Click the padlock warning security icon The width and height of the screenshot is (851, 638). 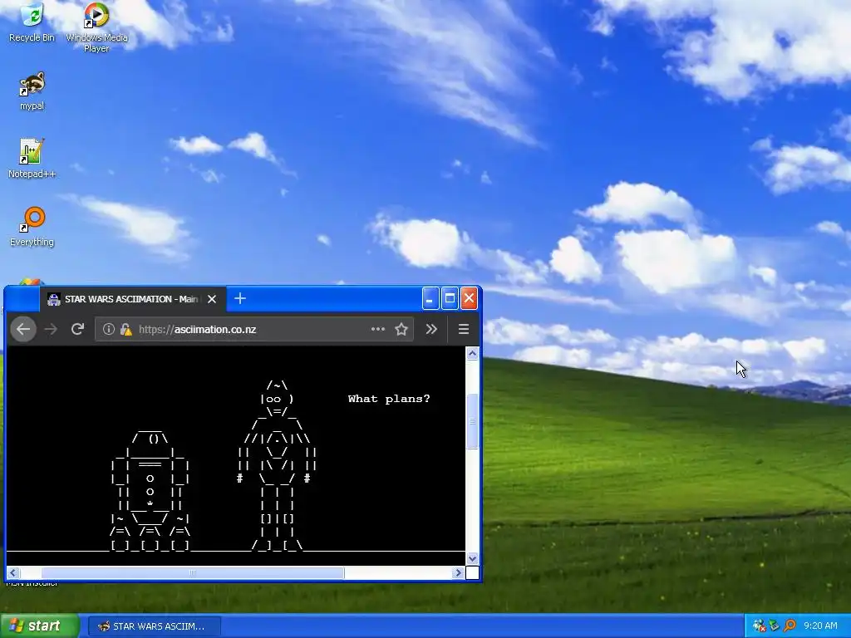coord(126,329)
